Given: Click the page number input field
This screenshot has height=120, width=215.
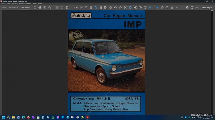Looking at the screenshot, I should coord(72,7).
